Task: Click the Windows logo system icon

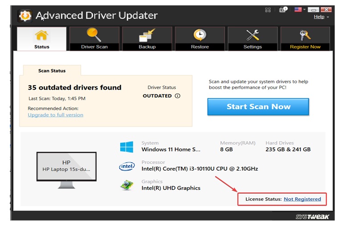Action: pyautogui.click(x=127, y=147)
